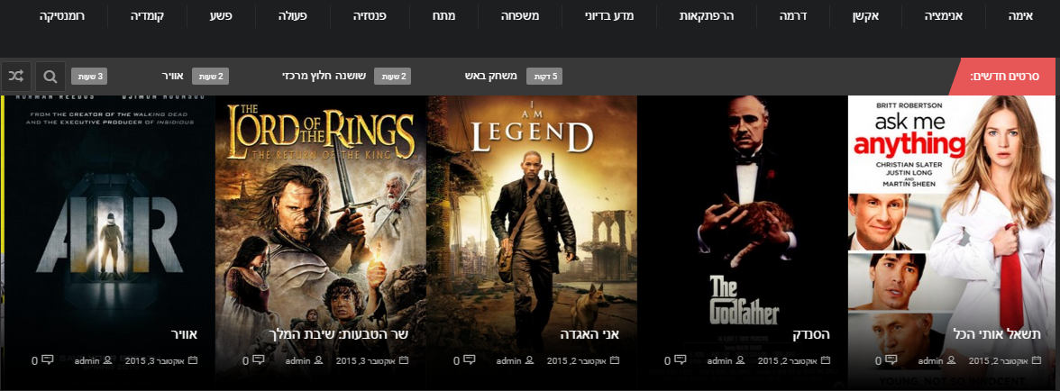Click comment bubble icon on אוויר card
1060x391 pixels.
click(x=47, y=360)
